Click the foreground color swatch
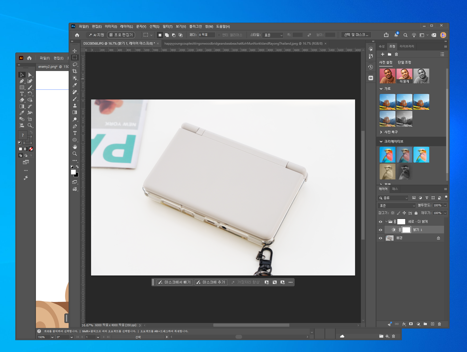 click(73, 172)
